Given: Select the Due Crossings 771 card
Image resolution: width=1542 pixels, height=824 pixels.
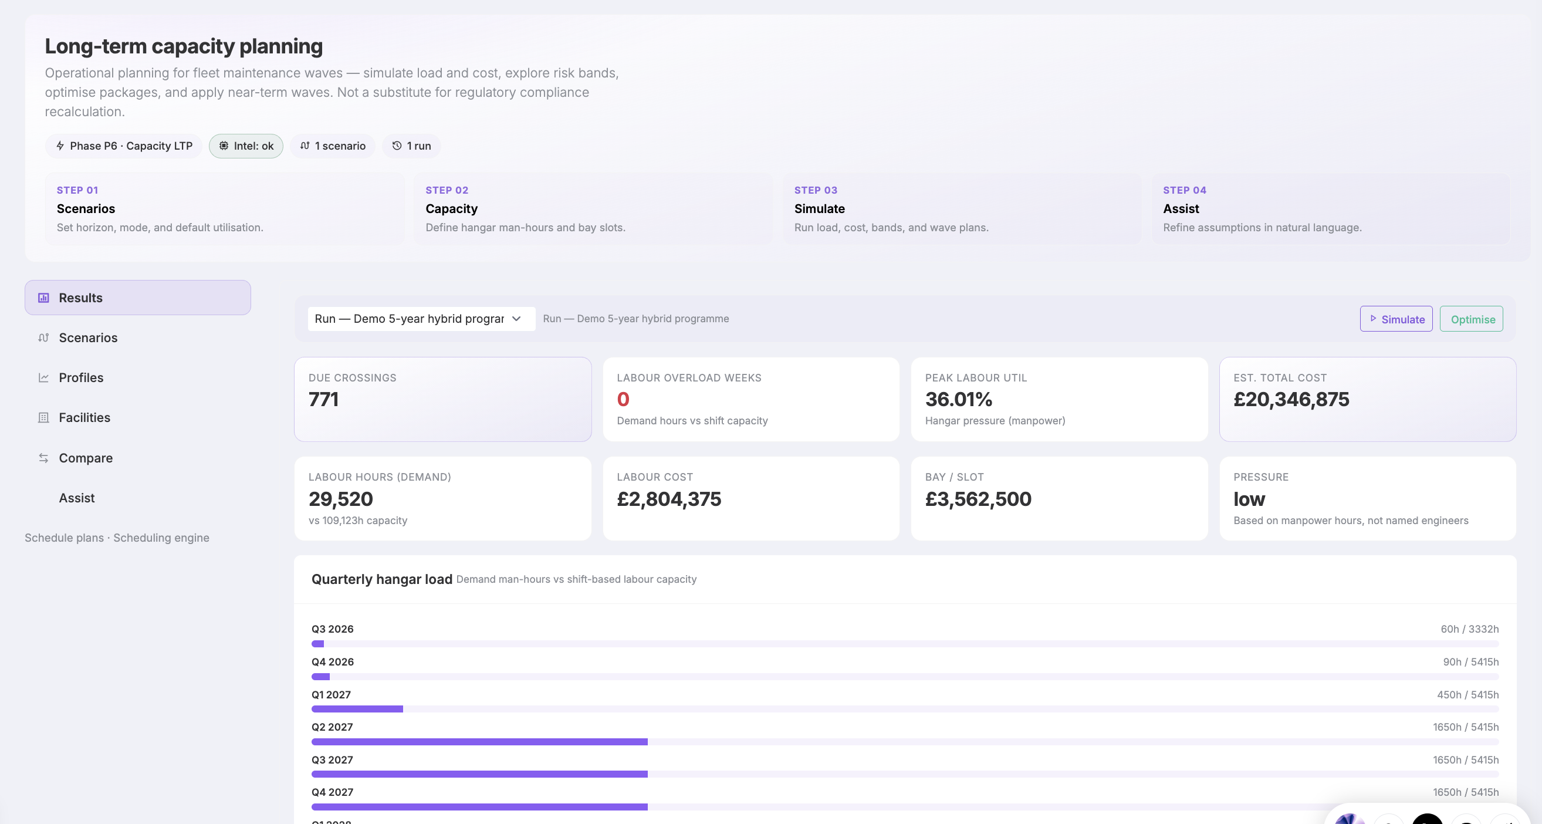Looking at the screenshot, I should 443,400.
